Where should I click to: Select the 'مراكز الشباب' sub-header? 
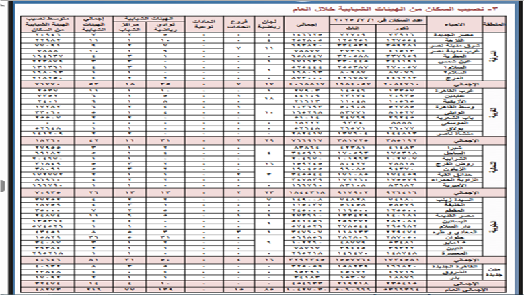point(130,27)
